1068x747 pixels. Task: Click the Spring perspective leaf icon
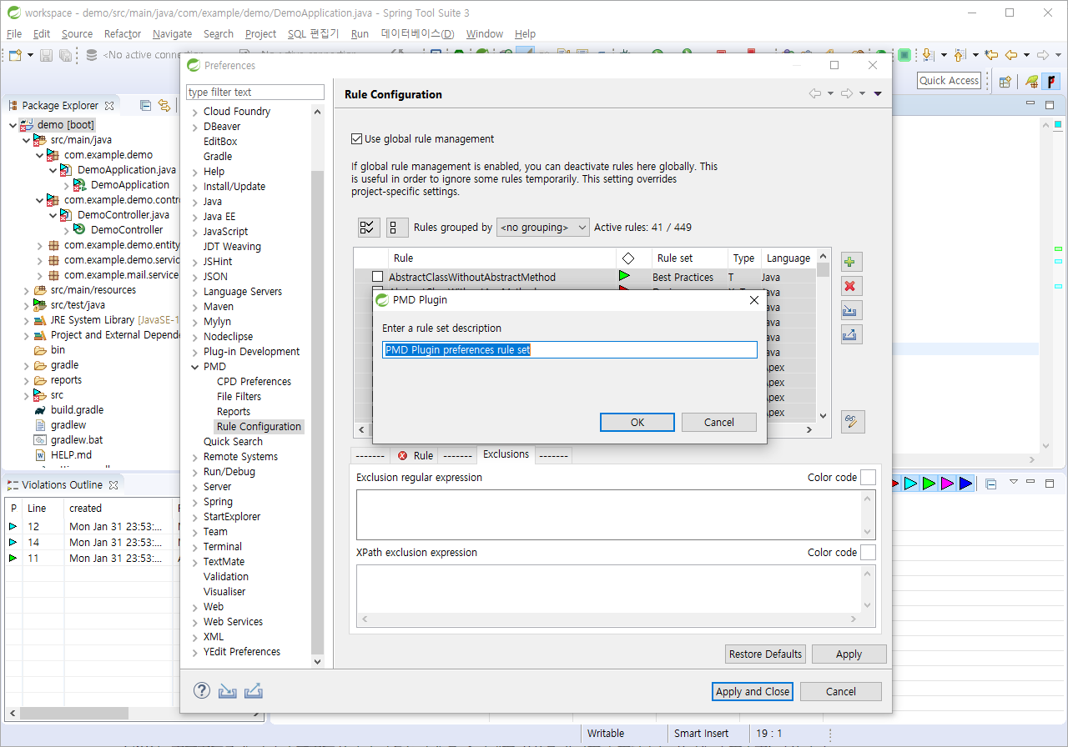tap(1033, 81)
